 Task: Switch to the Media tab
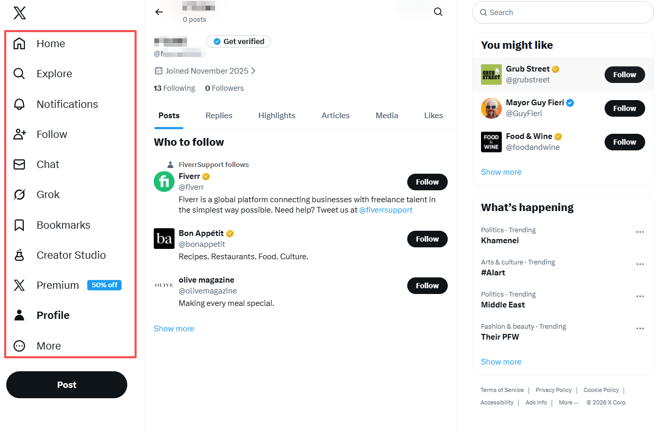tap(387, 116)
